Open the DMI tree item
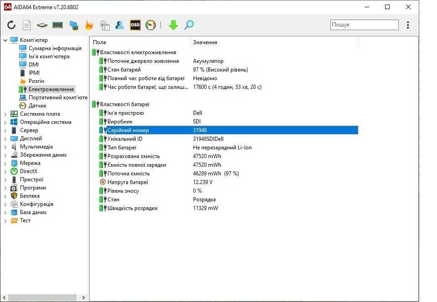 point(33,65)
